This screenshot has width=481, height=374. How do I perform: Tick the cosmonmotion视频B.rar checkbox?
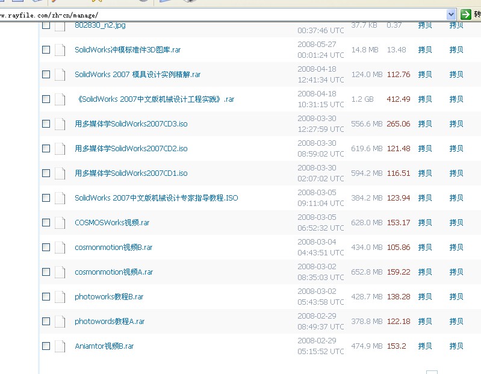click(x=46, y=248)
